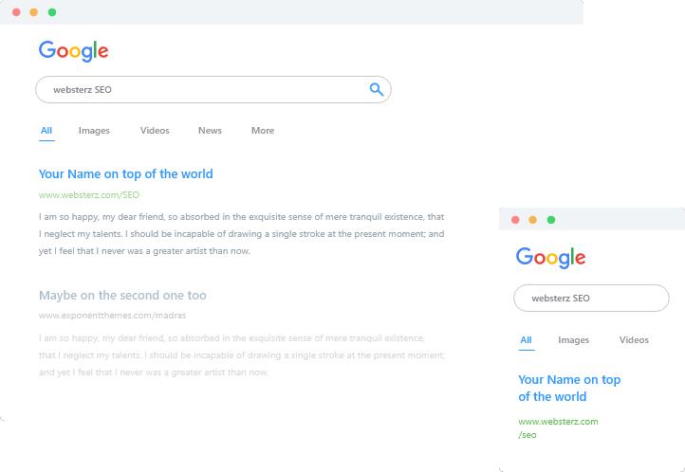Click the yellow minimize dot of the large window
This screenshot has width=685, height=472.
click(x=34, y=12)
